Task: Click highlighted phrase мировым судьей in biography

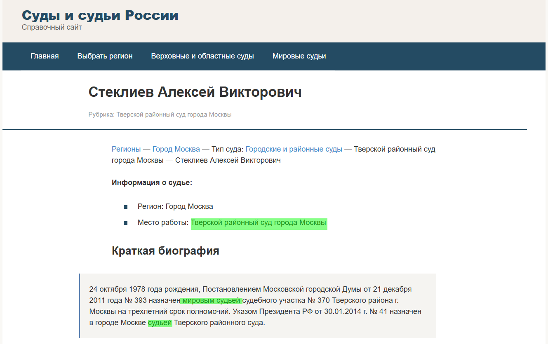Action: pyautogui.click(x=212, y=300)
